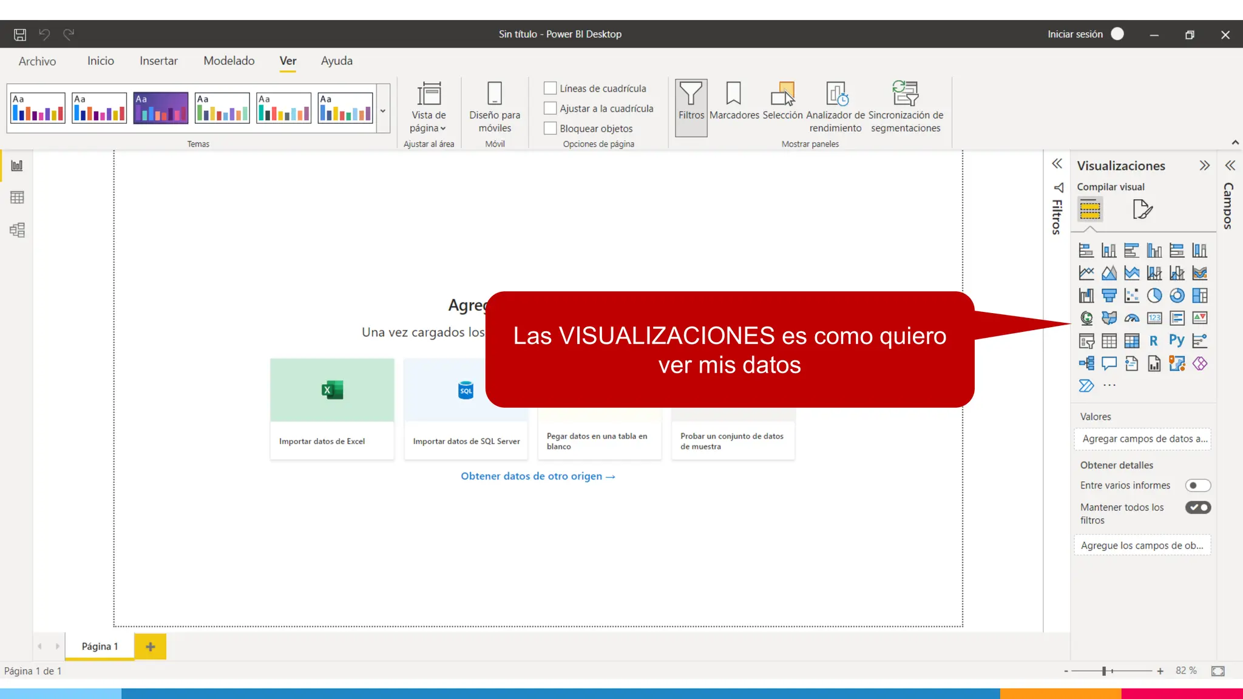1243x699 pixels.
Task: Add the Power Apps visual
Action: [1200, 363]
